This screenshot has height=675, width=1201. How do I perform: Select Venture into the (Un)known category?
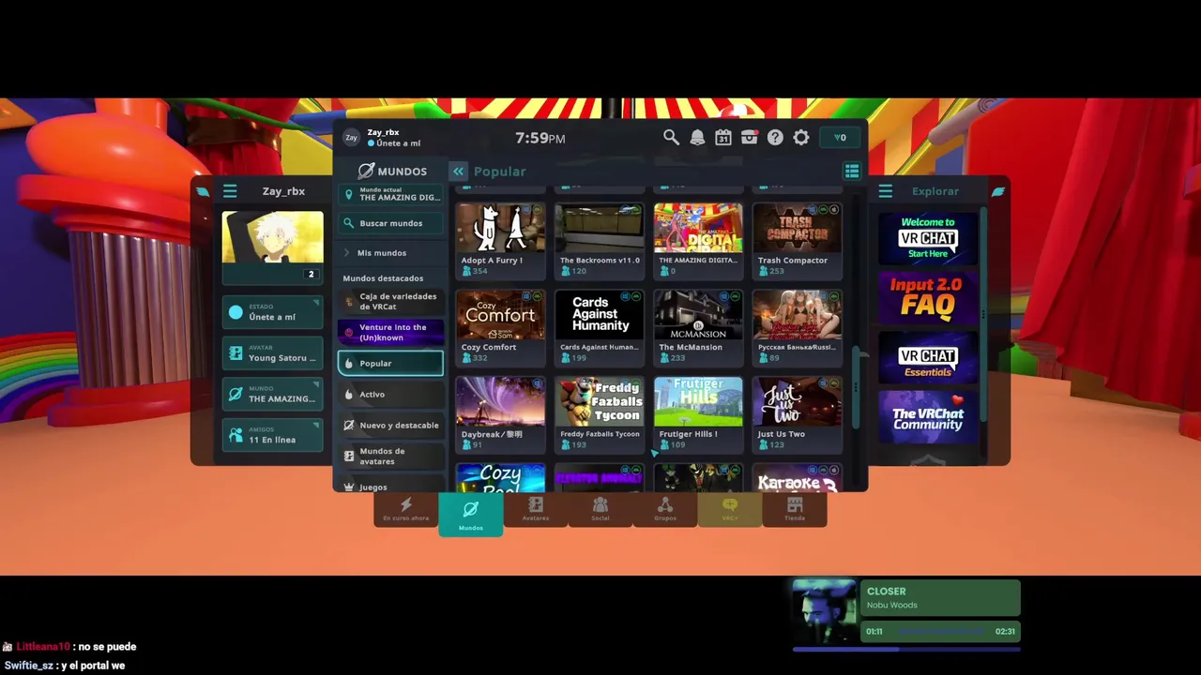[391, 333]
